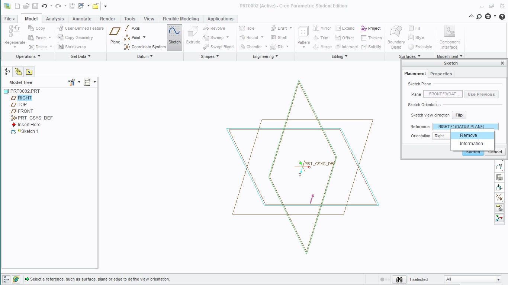Click the Trim tool

(x=321, y=38)
